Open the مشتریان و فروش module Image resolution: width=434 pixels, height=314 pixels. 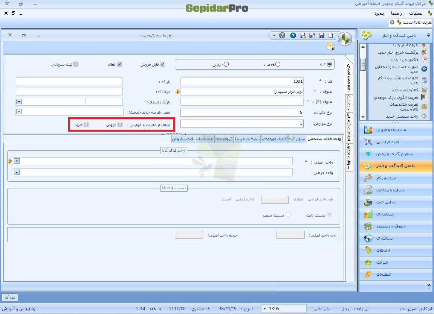point(396,130)
